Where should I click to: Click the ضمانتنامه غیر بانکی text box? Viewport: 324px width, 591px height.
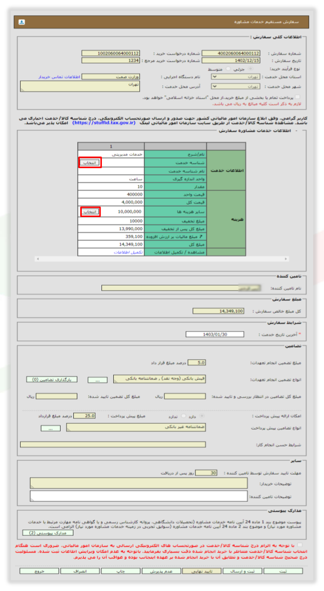point(136,427)
